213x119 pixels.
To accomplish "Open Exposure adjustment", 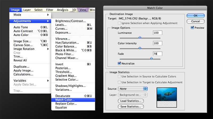I will [73, 32].
